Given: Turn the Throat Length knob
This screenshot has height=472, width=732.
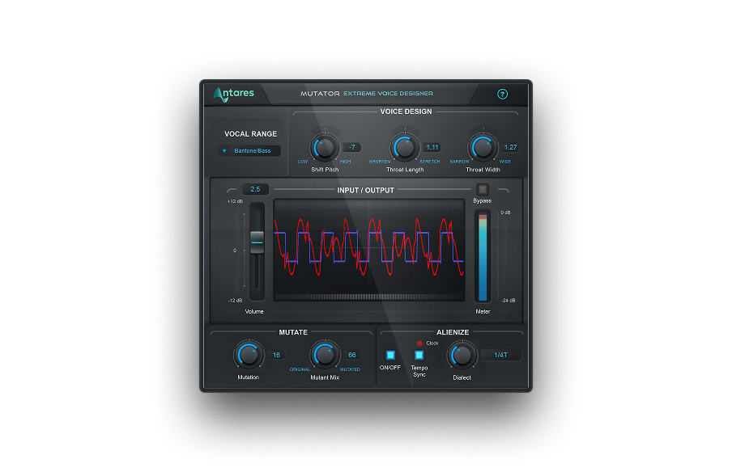Looking at the screenshot, I should click(404, 149).
